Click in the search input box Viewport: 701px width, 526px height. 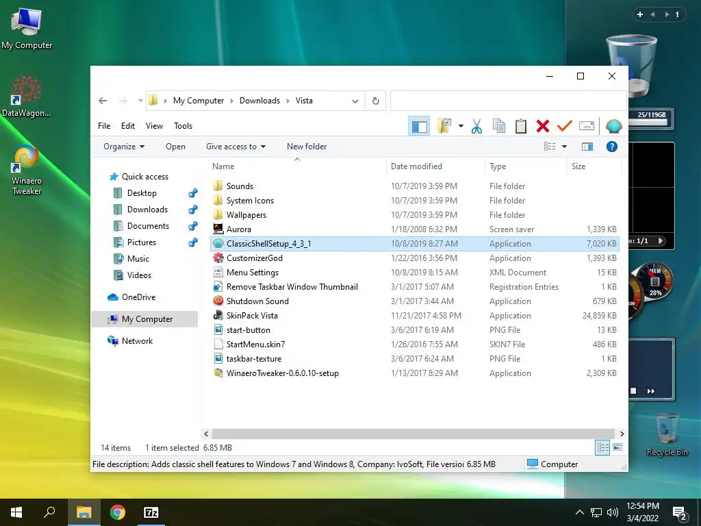tap(508, 101)
